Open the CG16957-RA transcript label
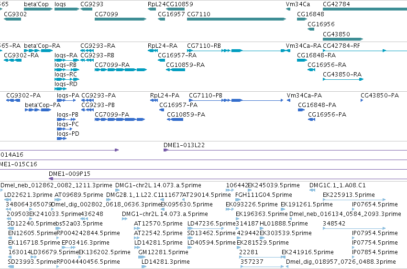This screenshot has height=269, width=407. (177, 55)
